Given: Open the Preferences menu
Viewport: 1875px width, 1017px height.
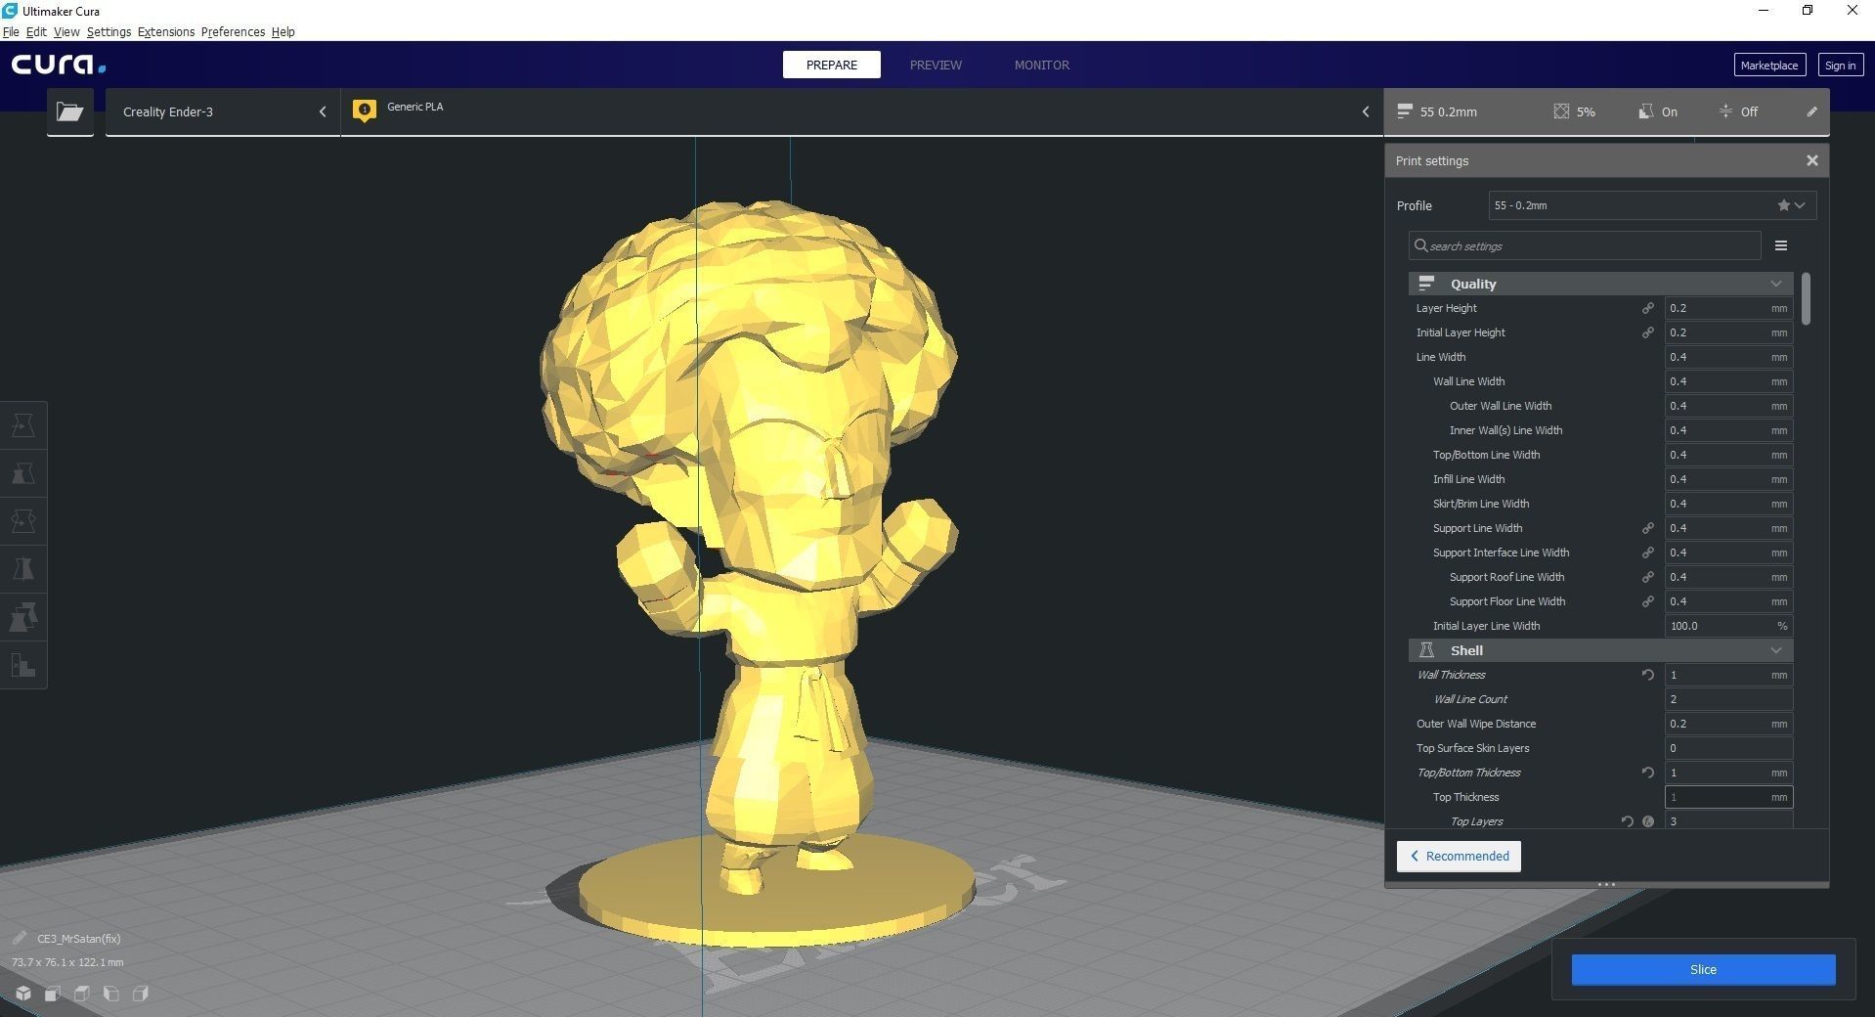Looking at the screenshot, I should click(x=233, y=31).
